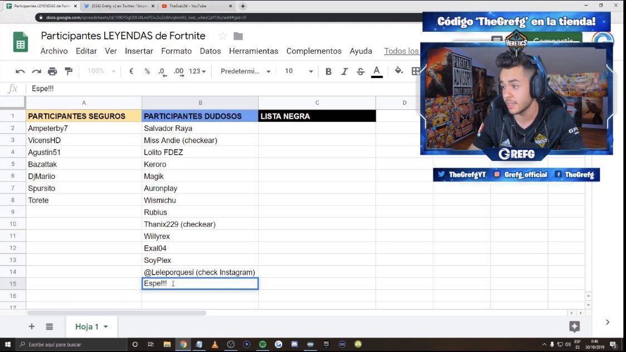Select the row 8 header

click(x=13, y=200)
